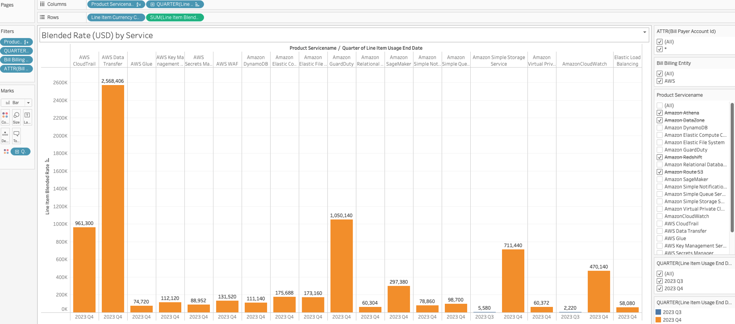Click the Color button in Marks card
Image resolution: width=735 pixels, height=324 pixels.
pos(5,117)
